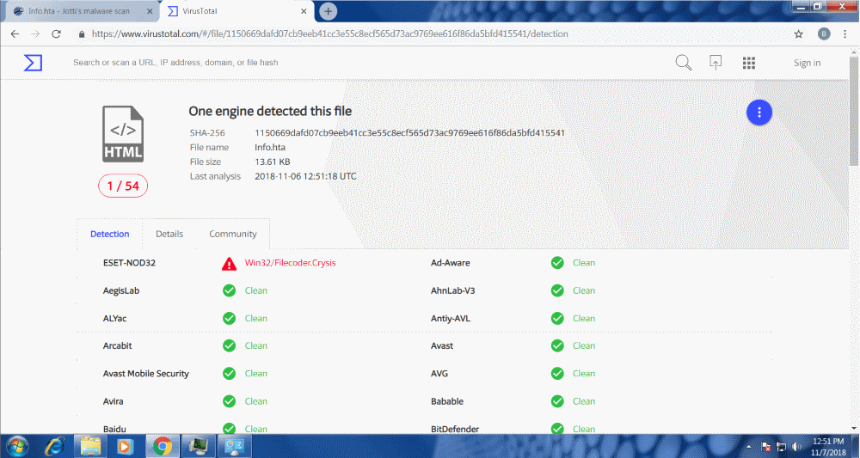This screenshot has width=860, height=458.
Task: Go back to previous page
Action: (x=15, y=34)
